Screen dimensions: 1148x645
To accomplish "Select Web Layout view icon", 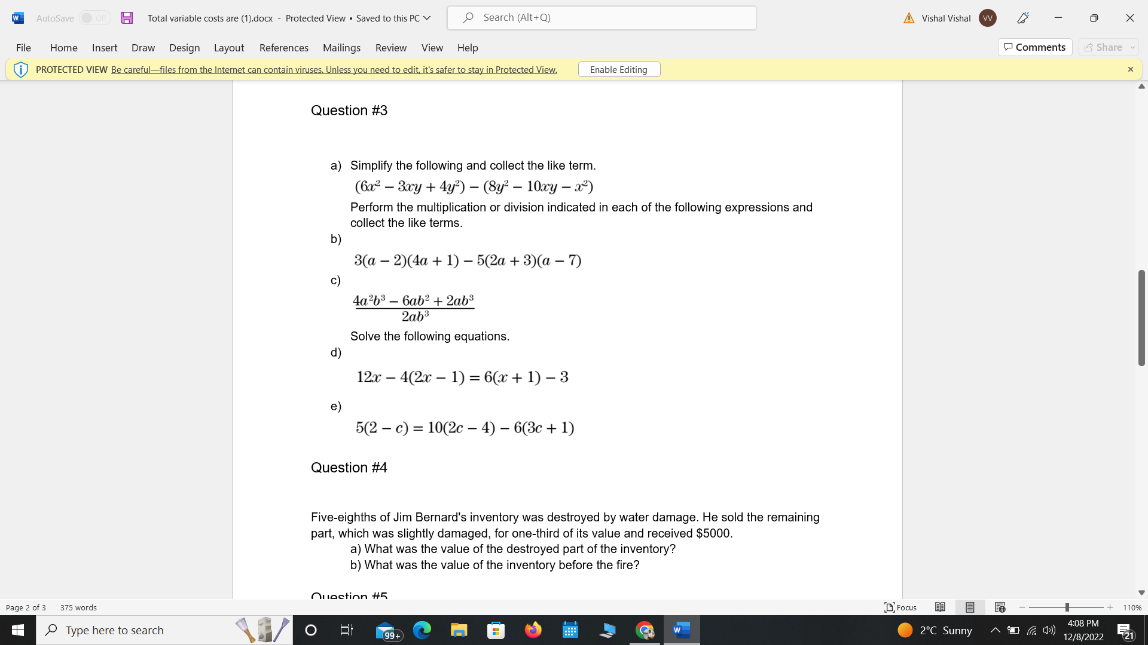I will click(x=1000, y=607).
